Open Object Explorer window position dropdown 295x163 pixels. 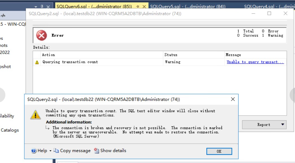36,7
